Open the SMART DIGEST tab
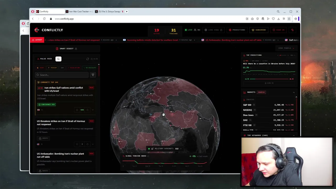The height and width of the screenshot is (189, 336). tap(66, 49)
